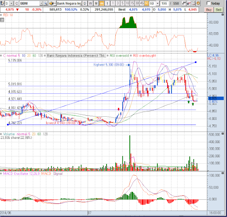Expand the BBNI stock code dropdown
Image resolution: width=227 pixels, height=217 pixels.
[x=41, y=3]
